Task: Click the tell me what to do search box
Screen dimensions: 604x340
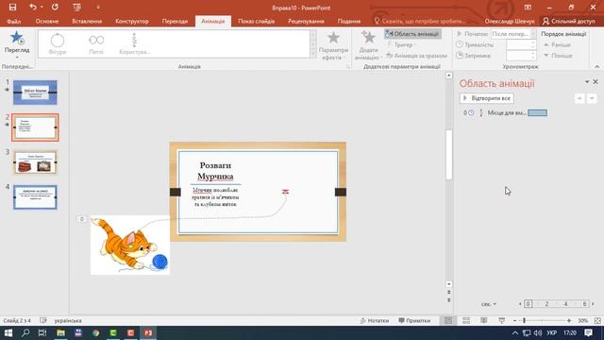Action: (x=420, y=21)
